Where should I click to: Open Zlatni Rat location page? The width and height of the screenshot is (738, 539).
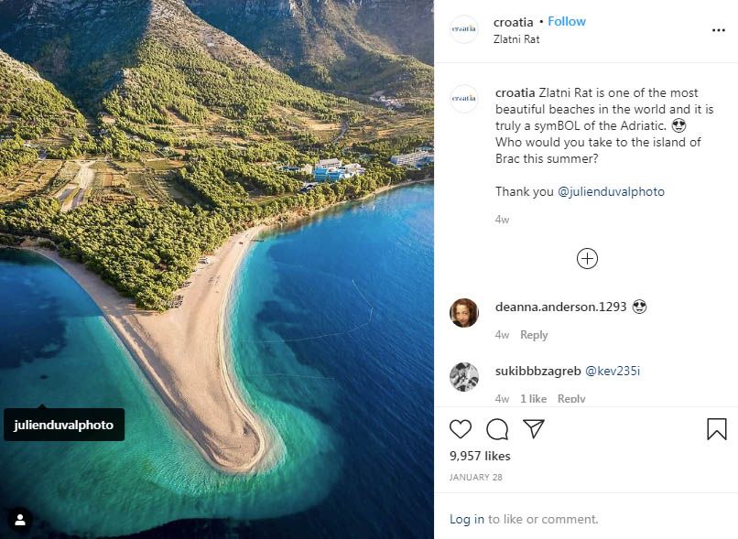tap(516, 39)
